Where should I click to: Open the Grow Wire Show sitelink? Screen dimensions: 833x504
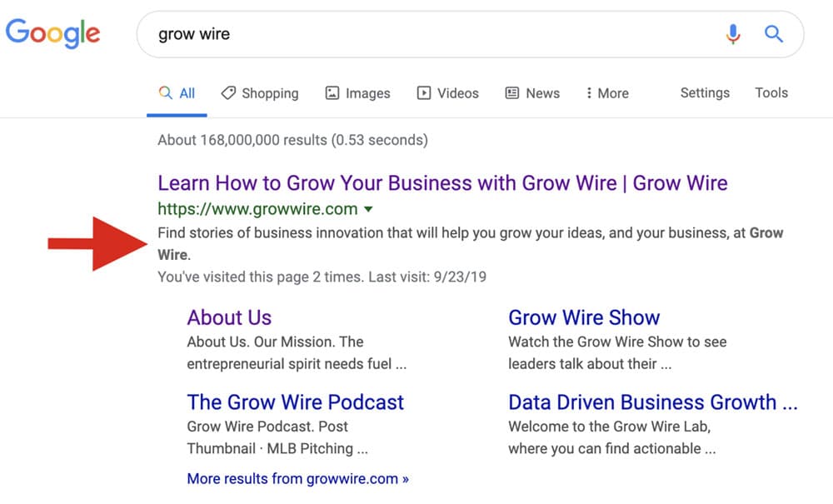[x=584, y=317]
